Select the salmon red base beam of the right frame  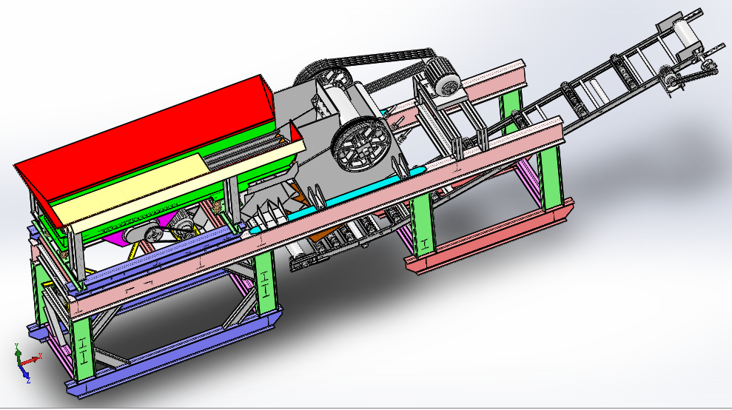[x=490, y=237]
